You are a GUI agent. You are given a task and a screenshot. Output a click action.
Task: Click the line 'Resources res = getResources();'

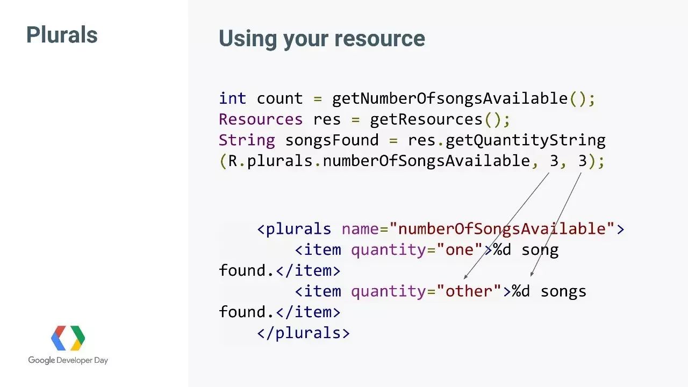[364, 119]
